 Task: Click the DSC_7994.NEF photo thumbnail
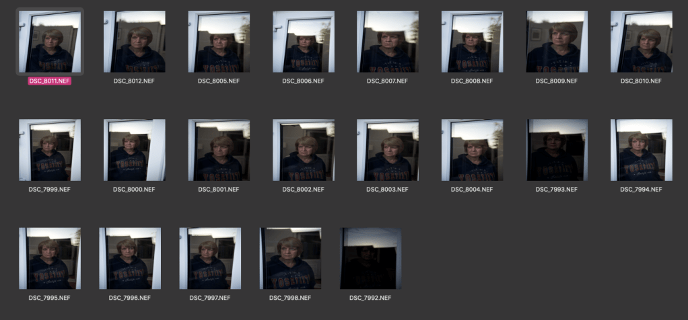[x=641, y=150]
